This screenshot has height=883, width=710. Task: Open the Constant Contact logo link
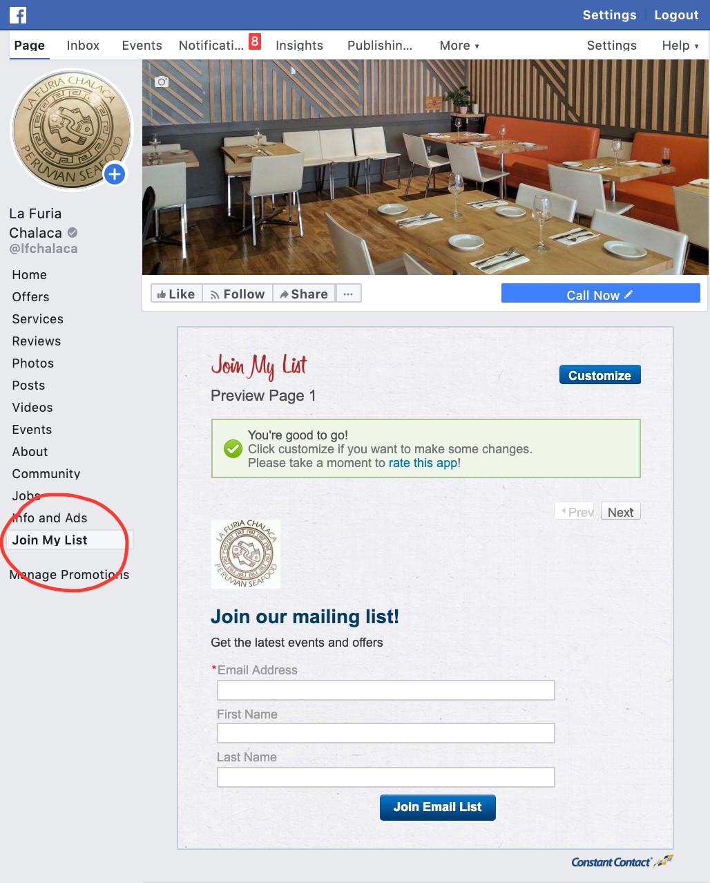tap(622, 862)
